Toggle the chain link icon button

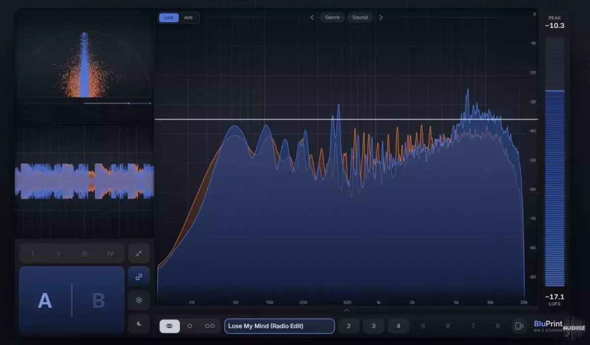[139, 277]
